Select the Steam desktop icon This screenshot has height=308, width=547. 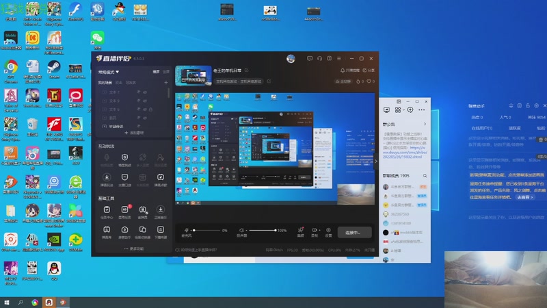pos(54,69)
